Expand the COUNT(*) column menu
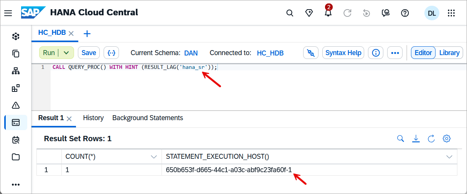The image size is (467, 194). [154, 157]
